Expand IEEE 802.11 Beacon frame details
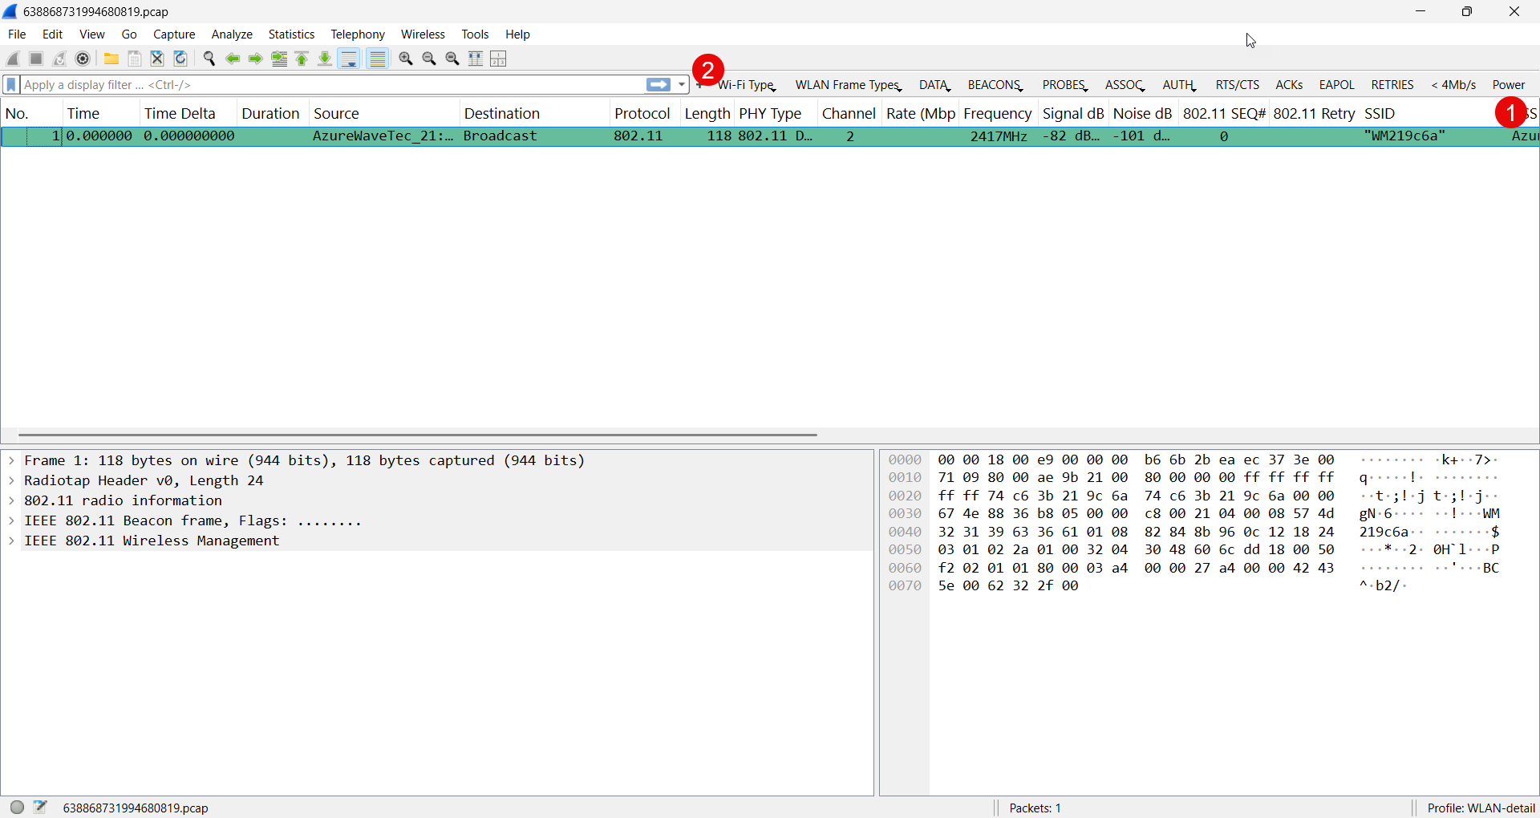The height and width of the screenshot is (818, 1540). (11, 520)
